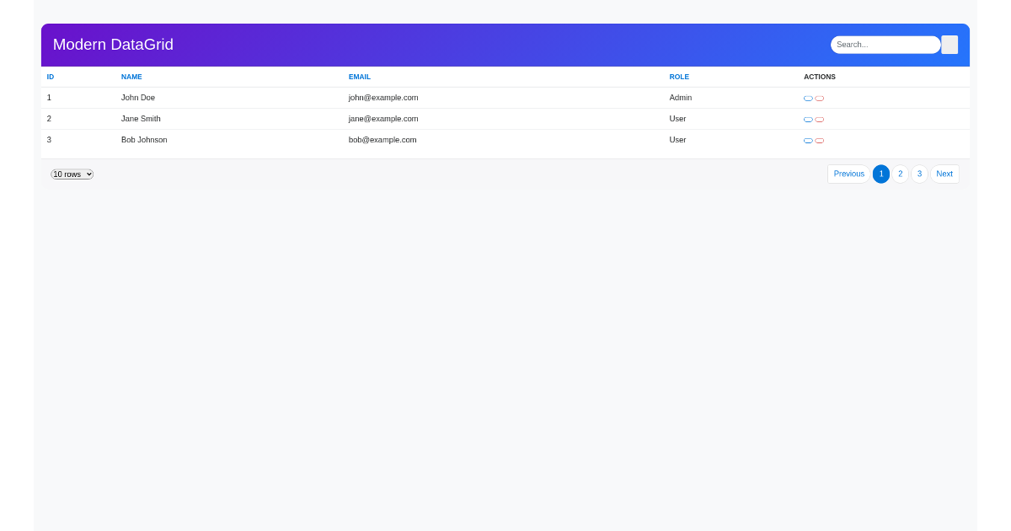Click the edit icon for Bob Johnson
The width and height of the screenshot is (1011, 531).
[x=808, y=140]
